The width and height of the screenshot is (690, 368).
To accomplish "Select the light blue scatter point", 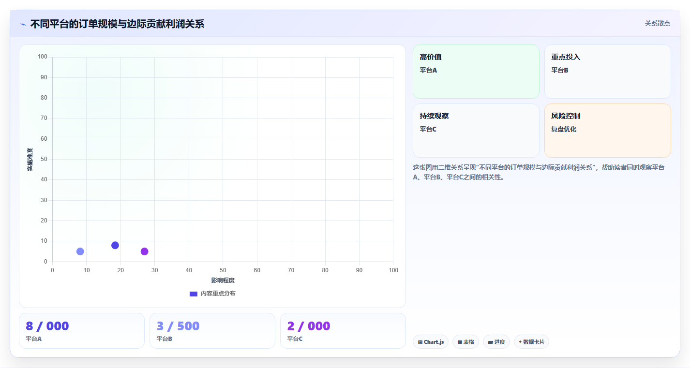I will pyautogui.click(x=80, y=251).
